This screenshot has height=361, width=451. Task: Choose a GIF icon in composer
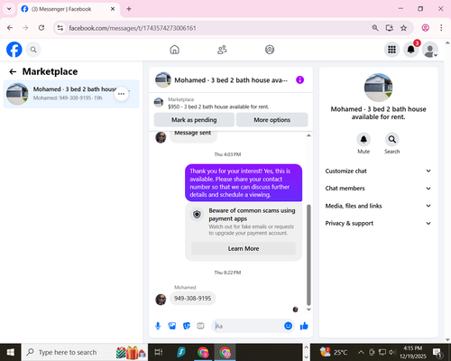(200, 326)
